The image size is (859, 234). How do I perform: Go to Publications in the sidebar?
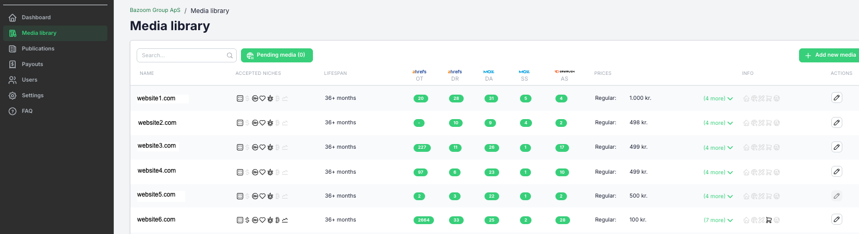pos(38,49)
